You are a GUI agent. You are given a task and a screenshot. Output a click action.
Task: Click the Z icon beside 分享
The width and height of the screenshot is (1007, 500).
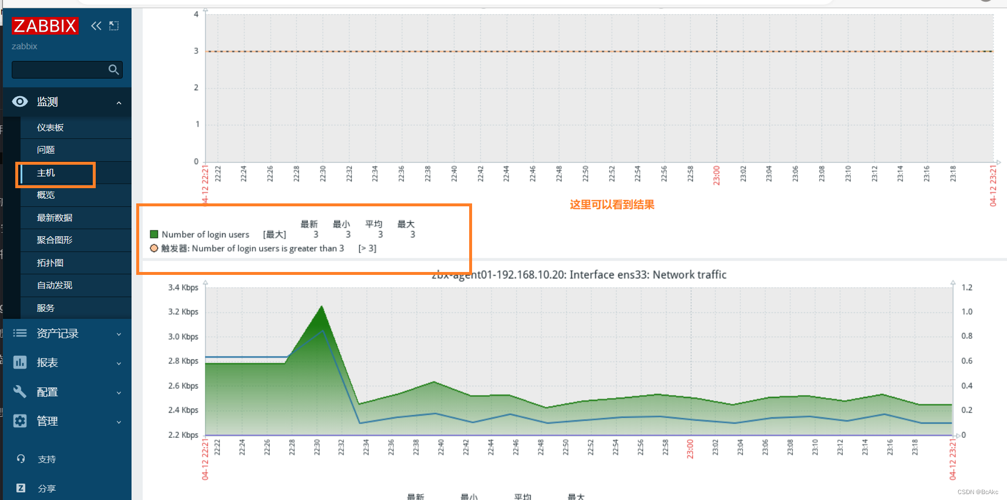point(21,488)
